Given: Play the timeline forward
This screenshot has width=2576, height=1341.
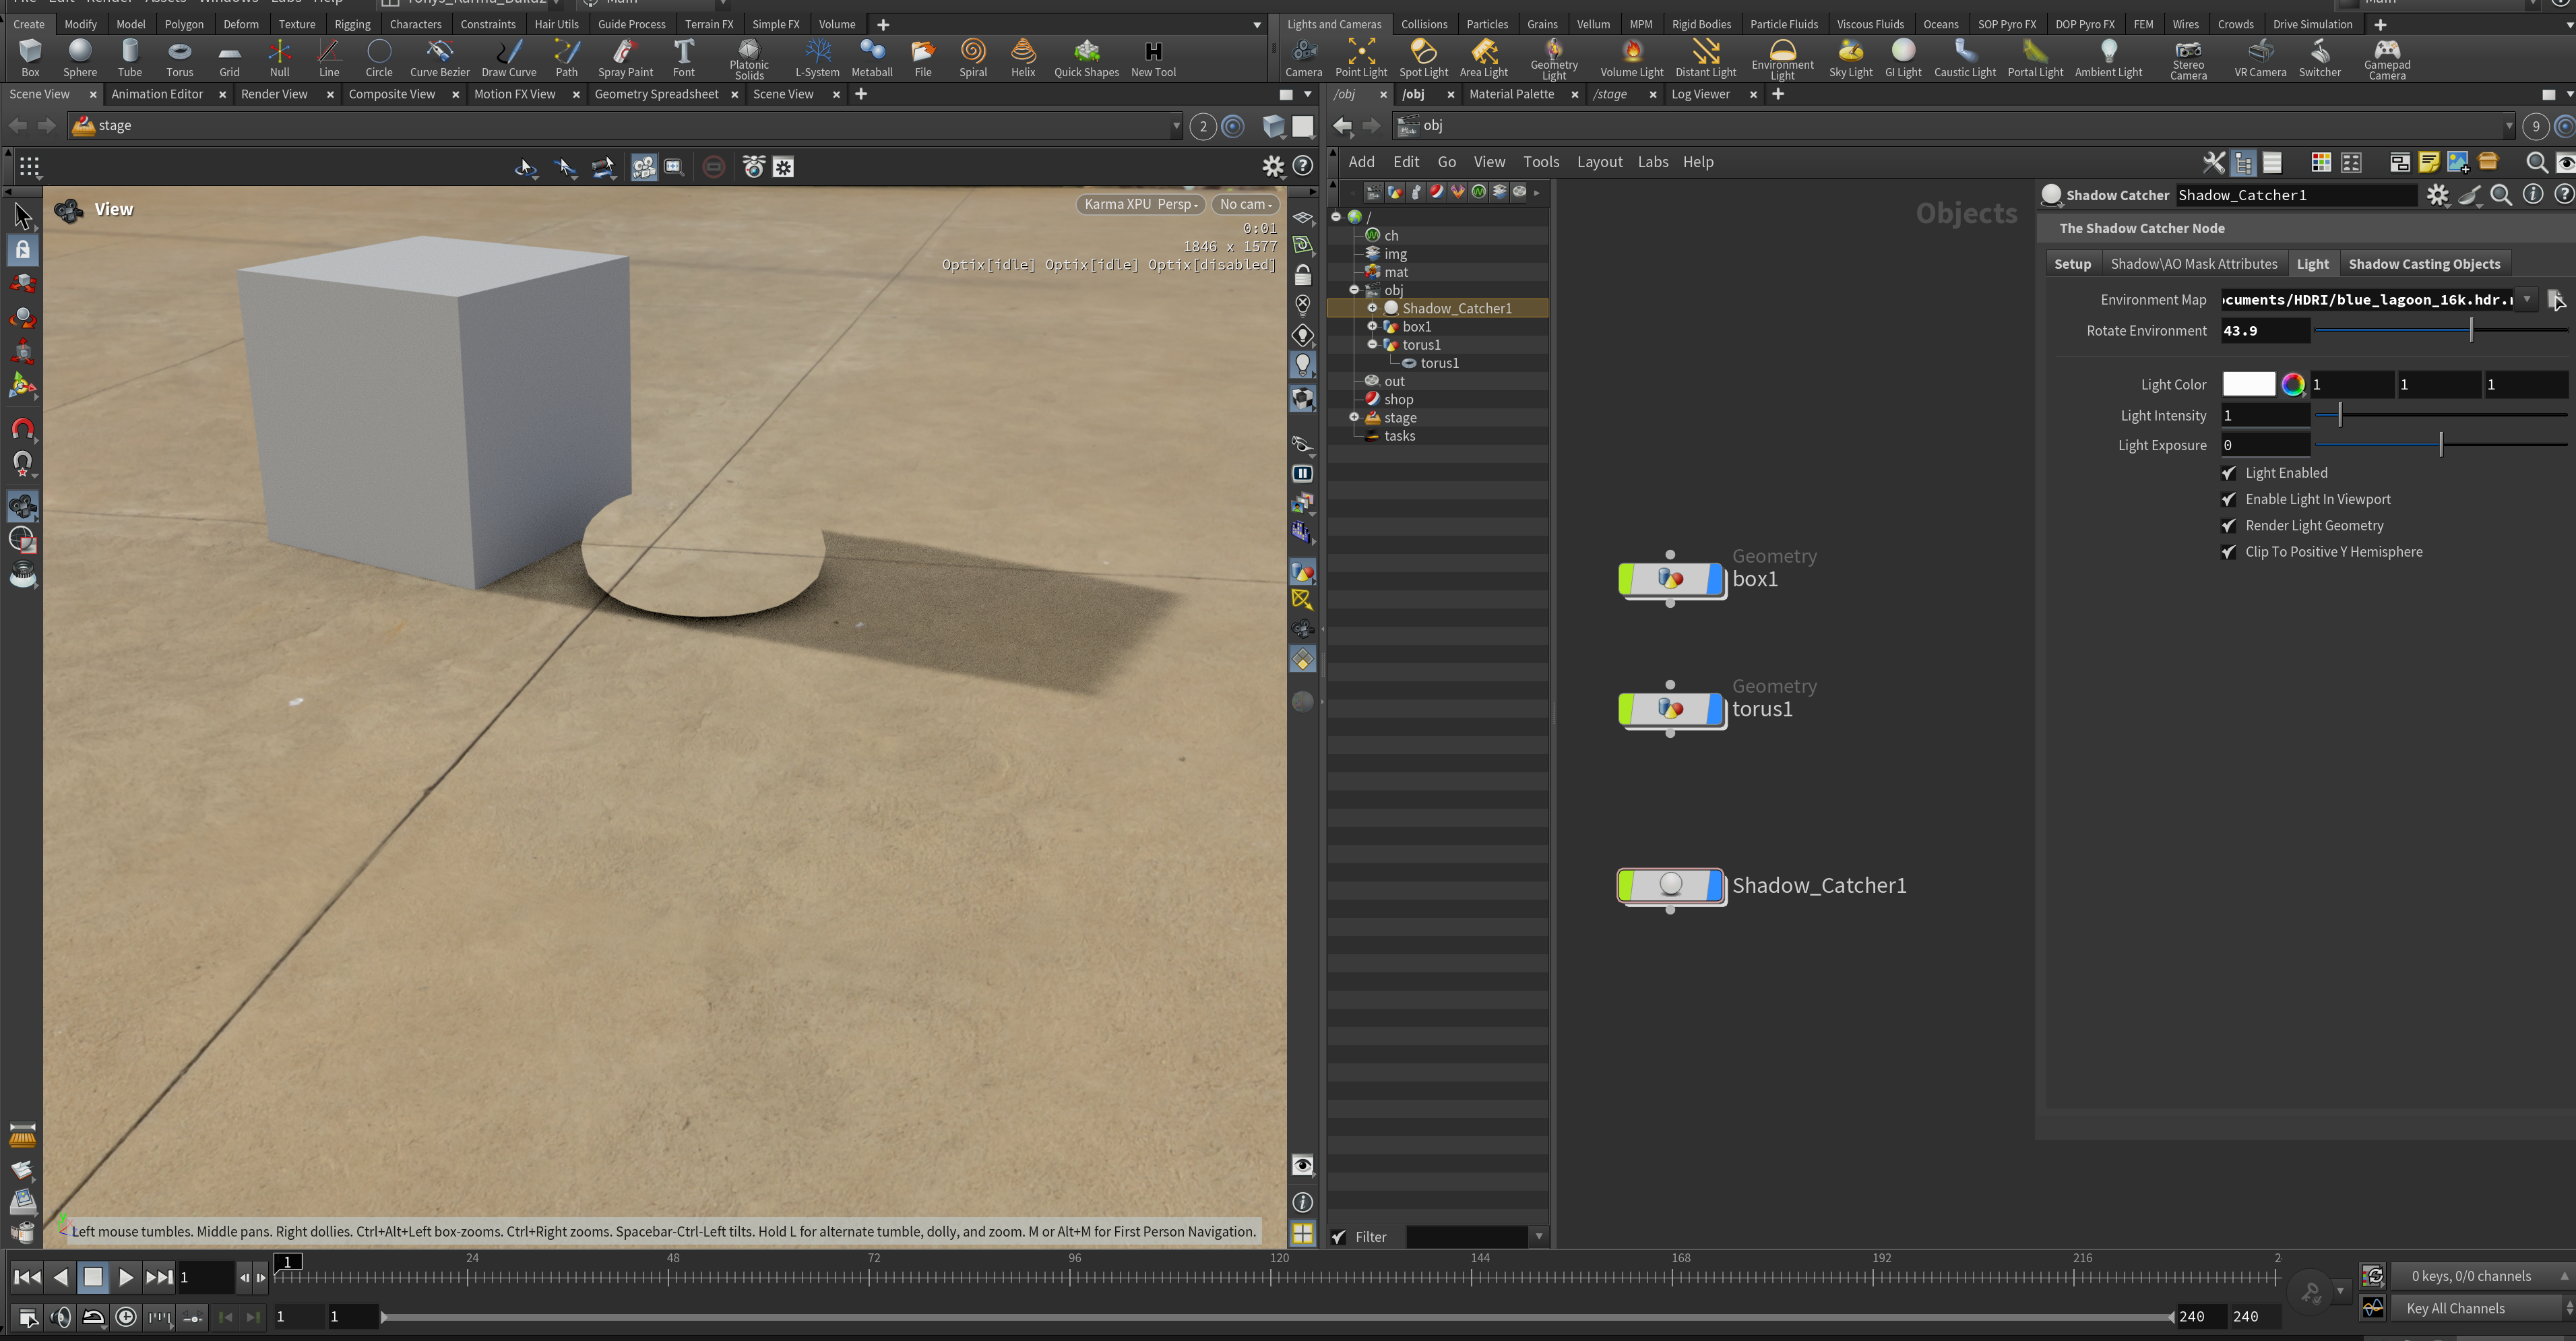Looking at the screenshot, I should click(x=125, y=1277).
